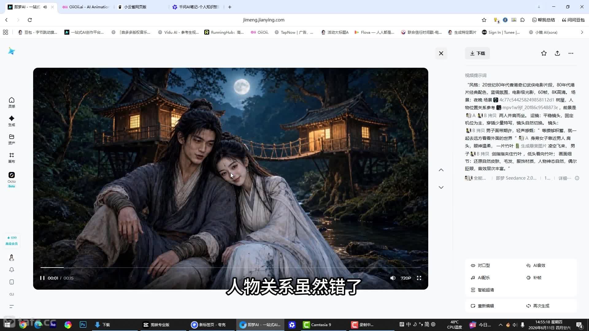
Task: Open the notification bell in sidebar
Action: pos(12,270)
